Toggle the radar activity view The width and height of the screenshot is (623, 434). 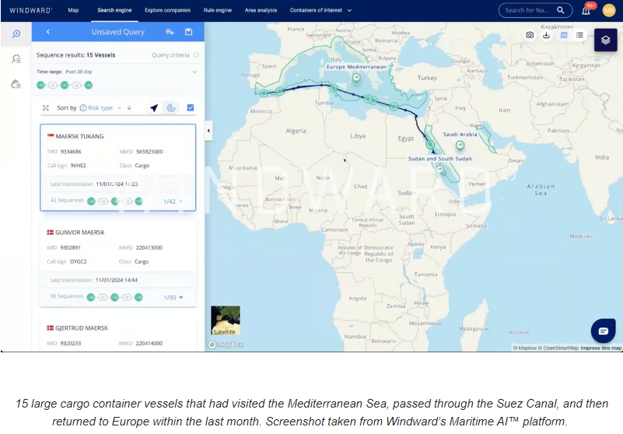click(171, 107)
